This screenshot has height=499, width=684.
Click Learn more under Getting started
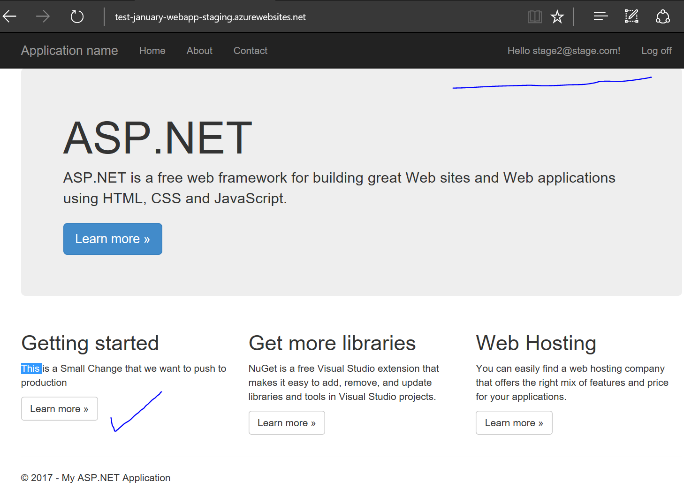click(x=60, y=409)
